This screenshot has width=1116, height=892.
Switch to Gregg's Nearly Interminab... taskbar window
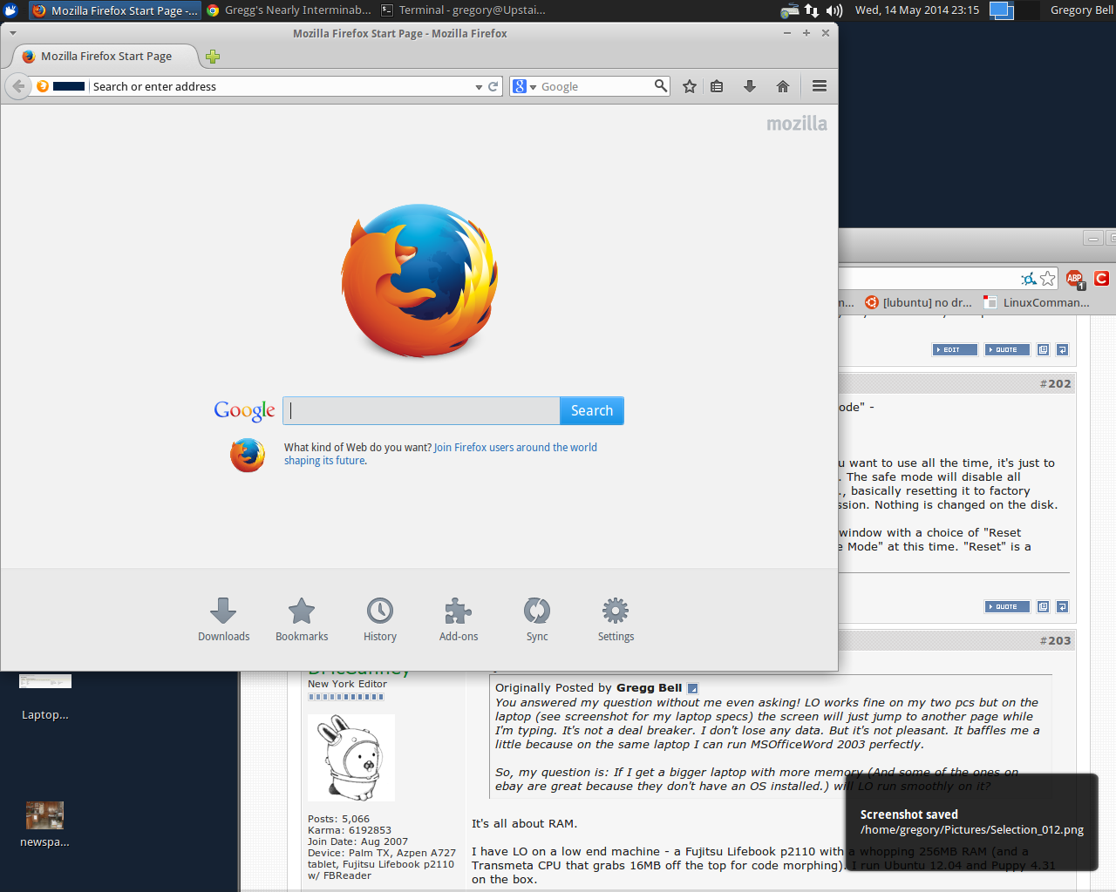[289, 10]
